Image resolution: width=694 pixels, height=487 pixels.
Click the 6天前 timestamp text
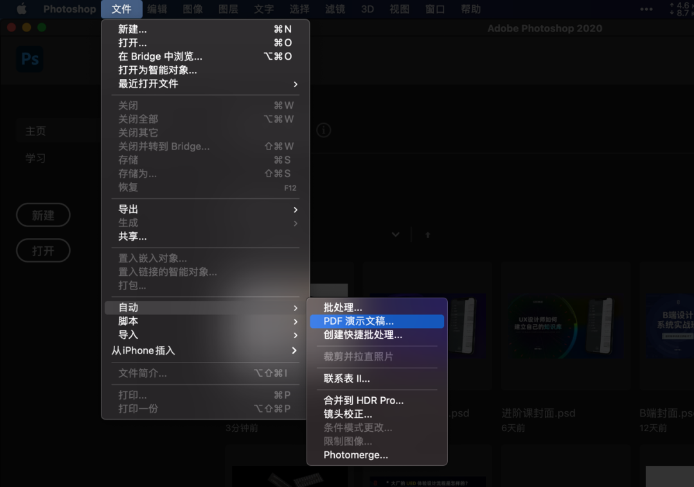point(513,428)
